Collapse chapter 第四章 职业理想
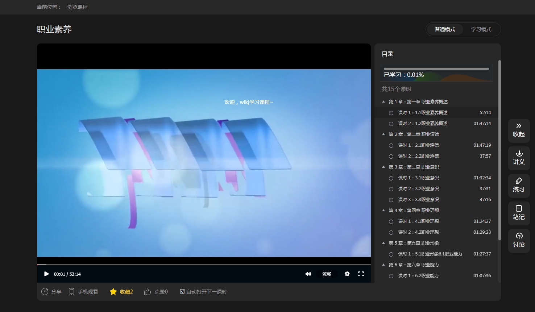 (383, 210)
